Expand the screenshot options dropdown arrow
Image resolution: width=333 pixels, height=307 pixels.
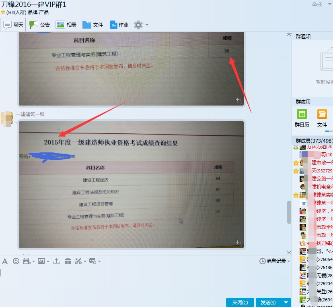(85, 261)
